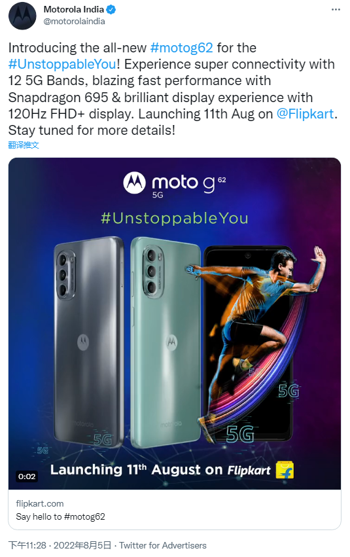Open the tweet timestamp 下午11:28 · 2022年8月5日
Image resolution: width=350 pixels, height=557 pixels.
60,545
